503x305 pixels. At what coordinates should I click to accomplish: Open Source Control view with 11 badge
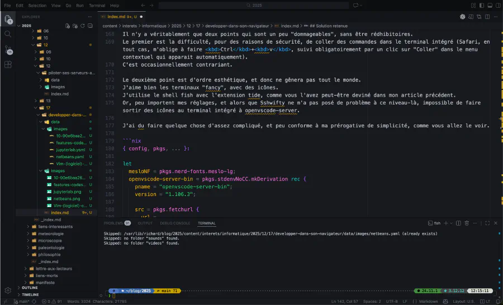coord(8,50)
